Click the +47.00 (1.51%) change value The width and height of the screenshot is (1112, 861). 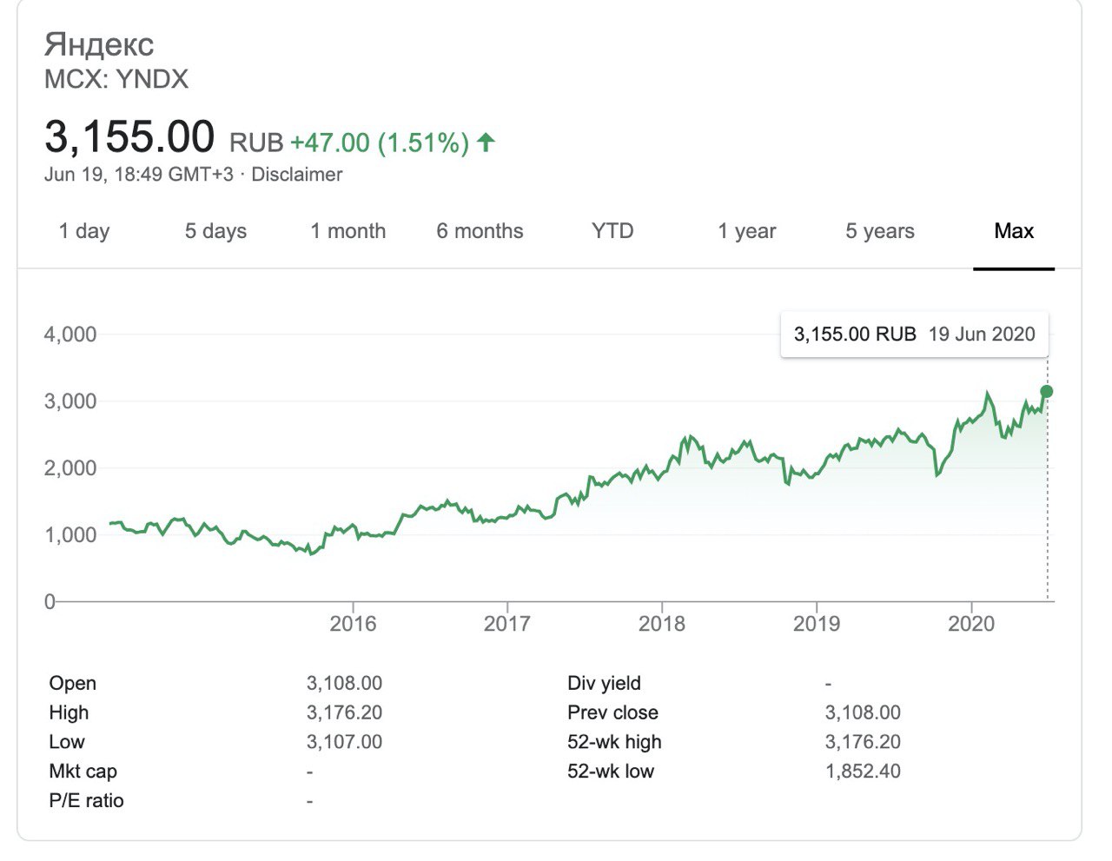[x=380, y=142]
